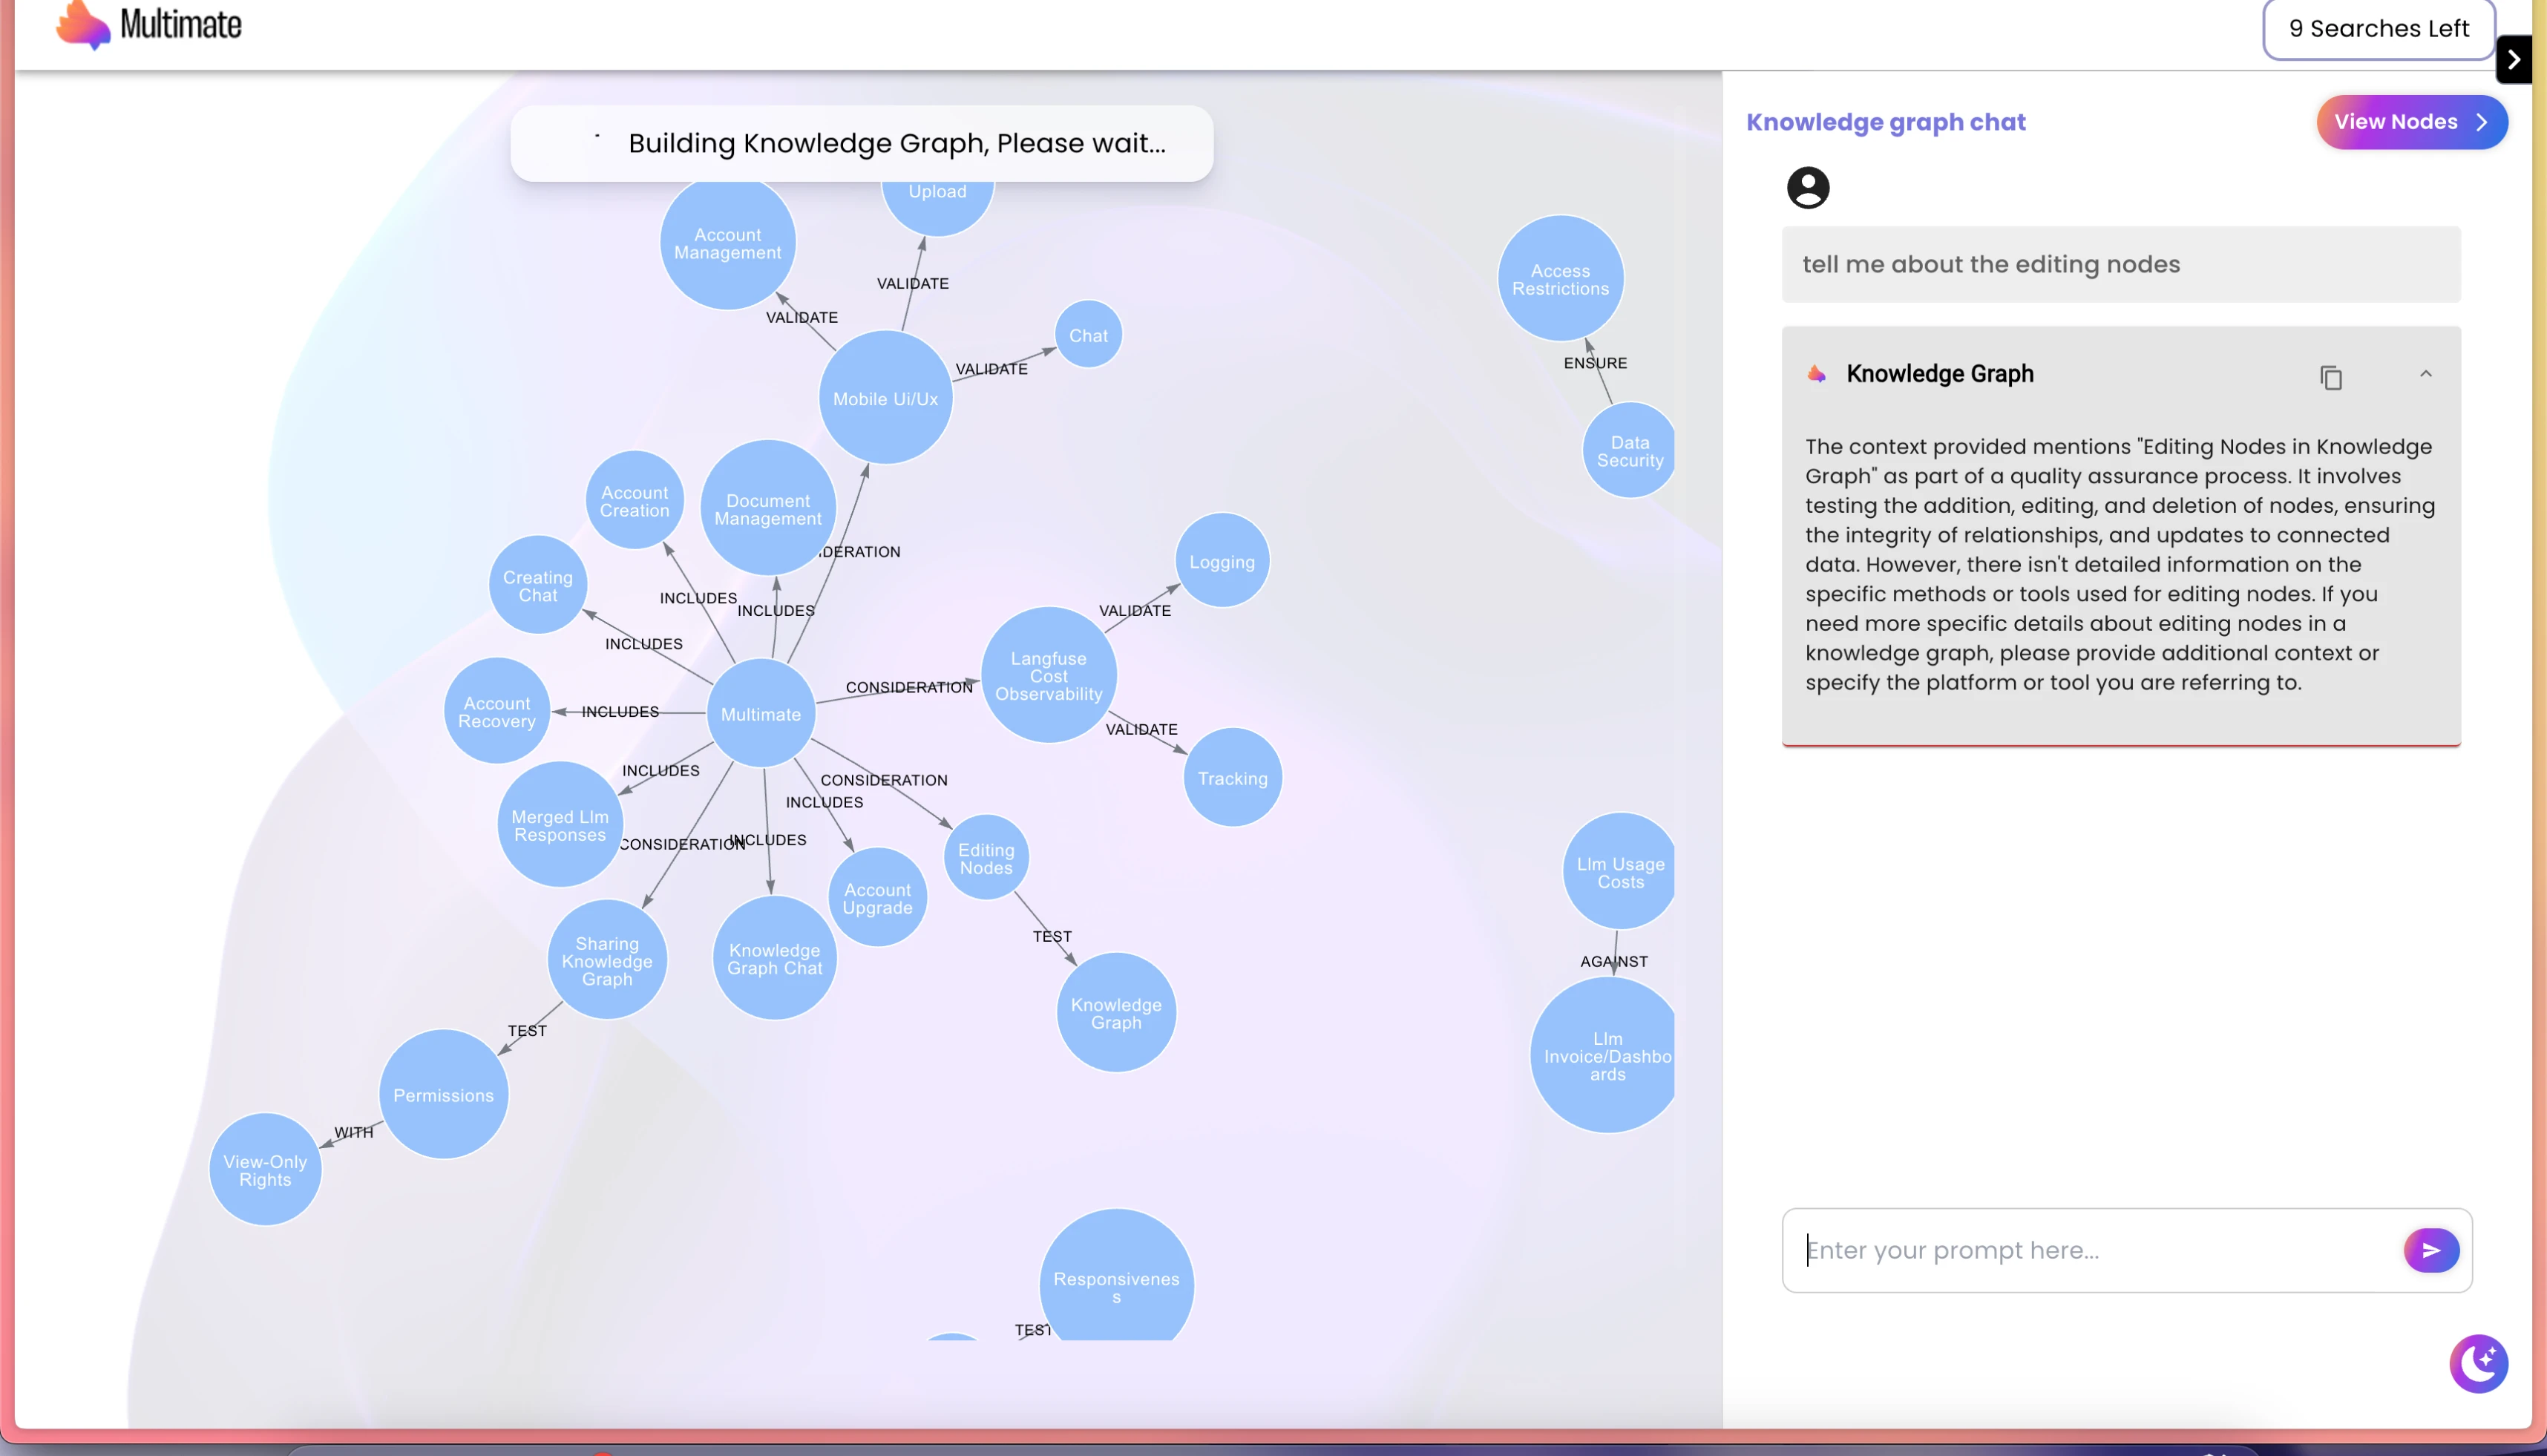Select the Data Security node

coord(1629,451)
